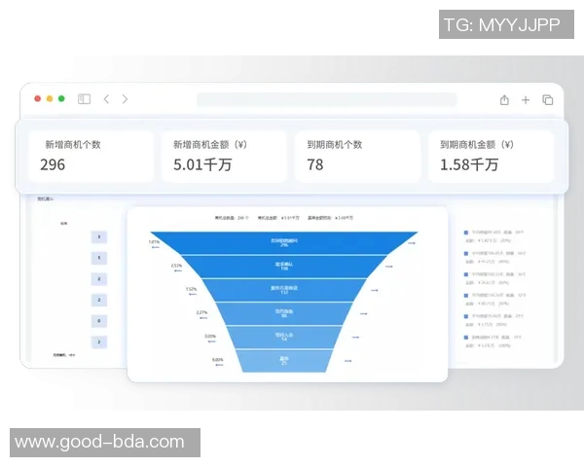Select the 到期商机金额 card showing 1.58千万
The width and height of the screenshot is (584, 467).
492,156
